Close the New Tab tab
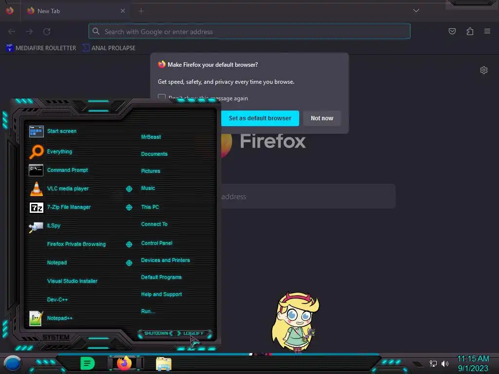 pyautogui.click(x=123, y=11)
